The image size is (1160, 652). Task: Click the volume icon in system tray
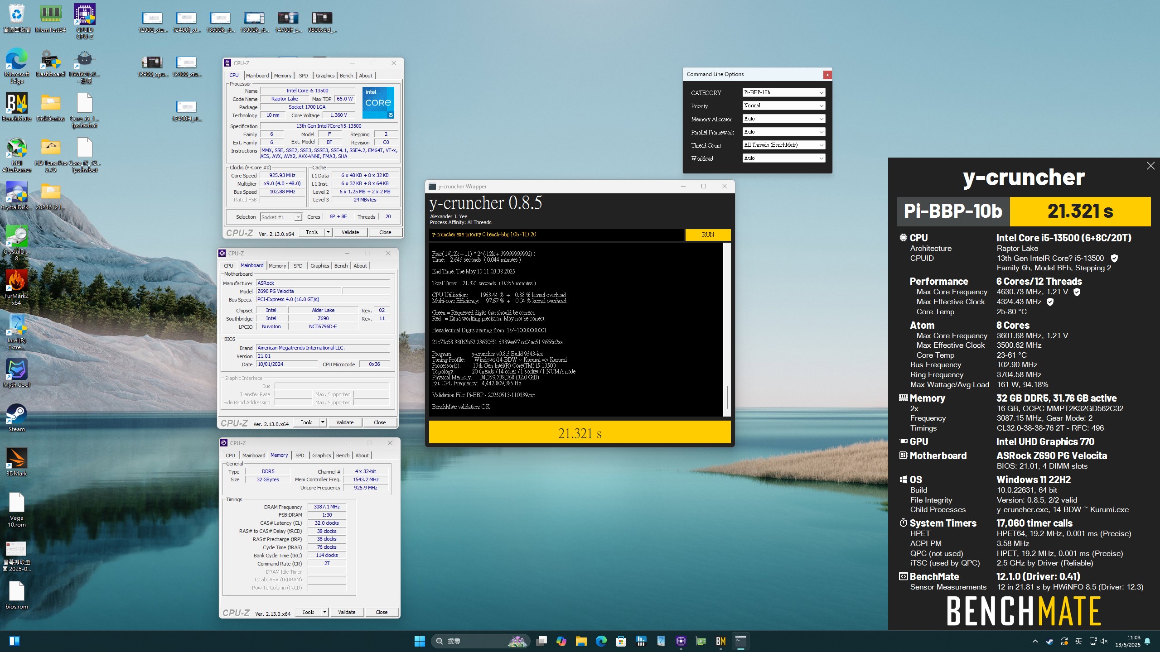click(x=1104, y=641)
